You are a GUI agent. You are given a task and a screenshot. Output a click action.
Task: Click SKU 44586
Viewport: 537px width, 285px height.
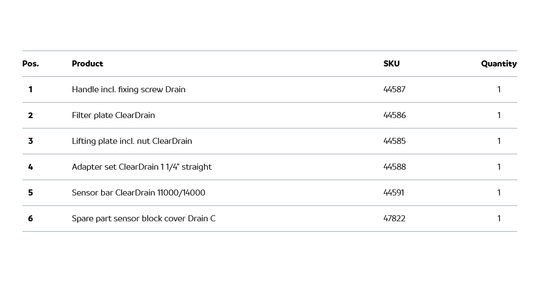(x=395, y=115)
